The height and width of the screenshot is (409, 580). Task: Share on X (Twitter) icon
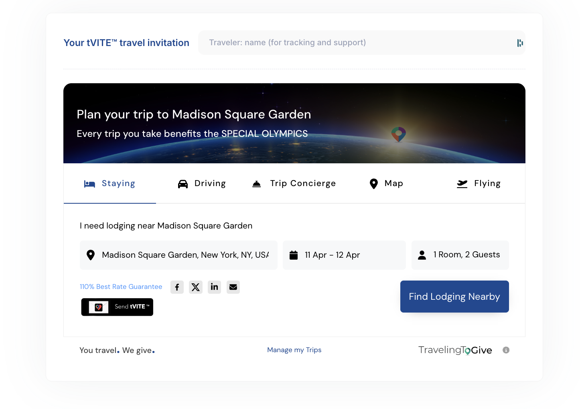[x=196, y=287]
